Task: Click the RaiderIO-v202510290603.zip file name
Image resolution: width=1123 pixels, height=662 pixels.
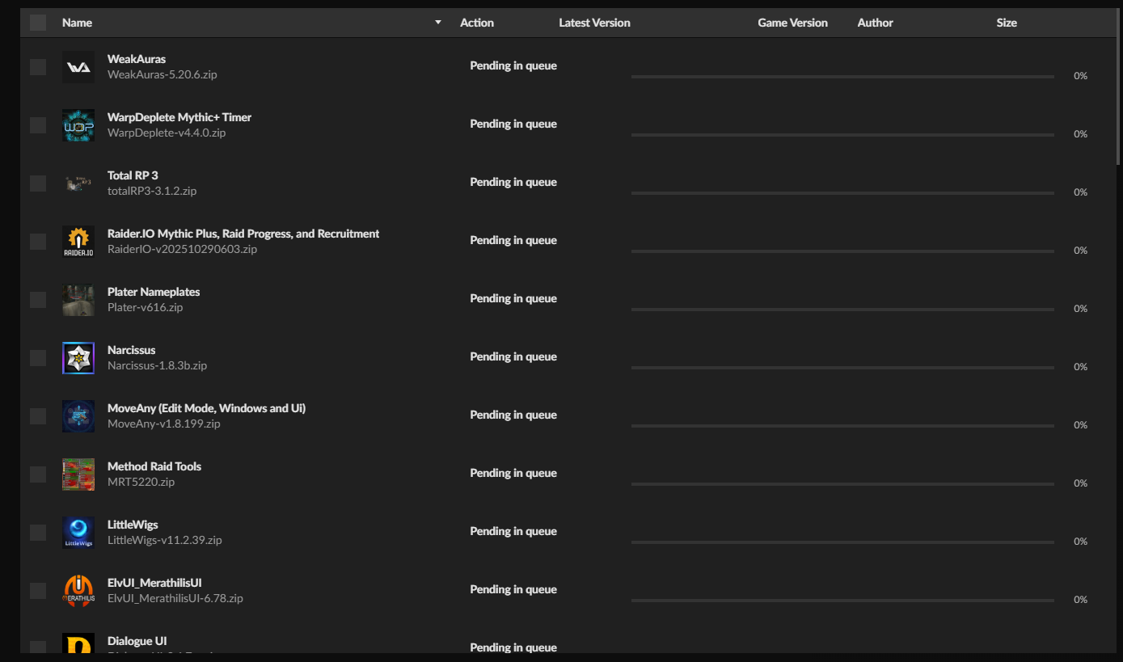Action: [x=182, y=249]
